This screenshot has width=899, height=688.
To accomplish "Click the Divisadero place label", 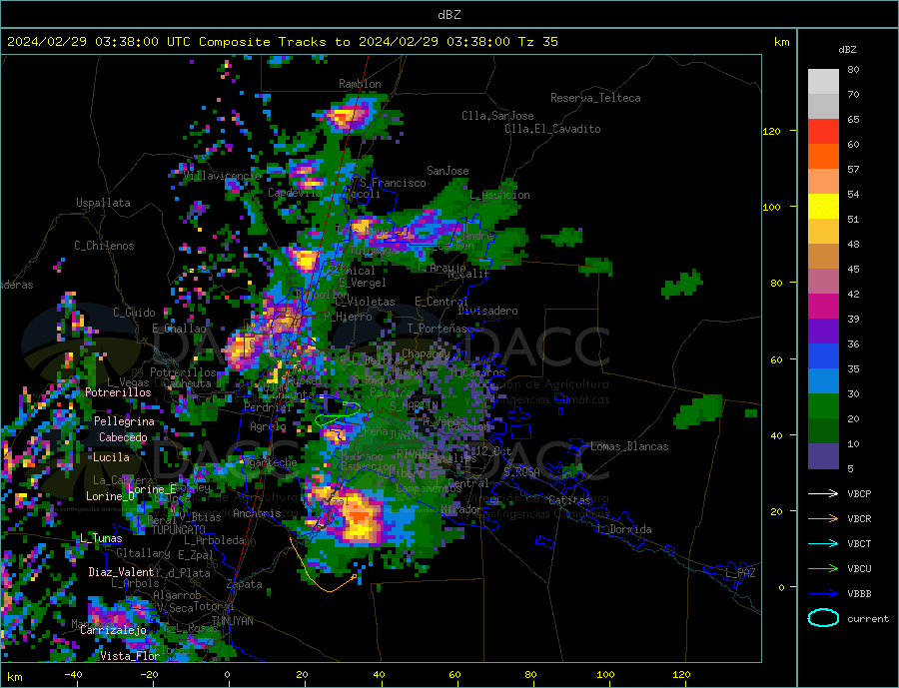I will tap(487, 311).
